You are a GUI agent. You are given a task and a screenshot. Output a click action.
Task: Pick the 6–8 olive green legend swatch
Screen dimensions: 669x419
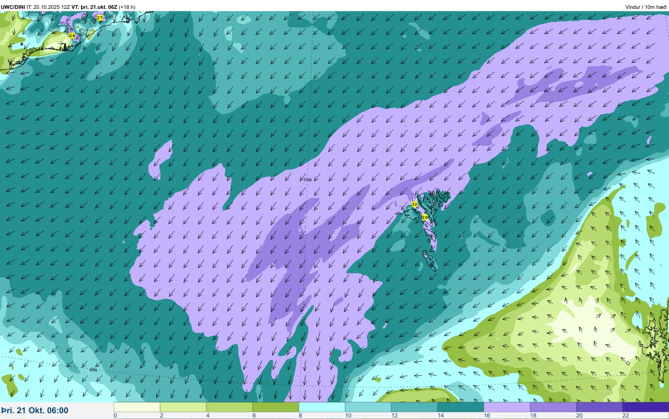[x=275, y=407]
